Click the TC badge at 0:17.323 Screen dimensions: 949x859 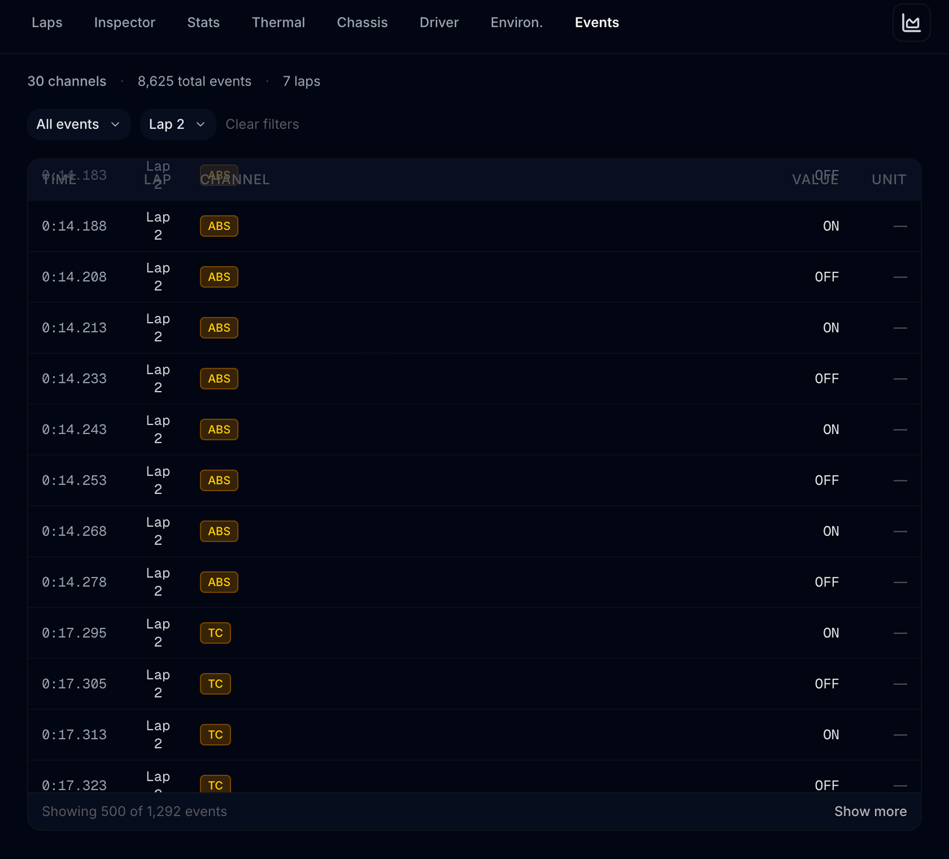[x=215, y=784]
